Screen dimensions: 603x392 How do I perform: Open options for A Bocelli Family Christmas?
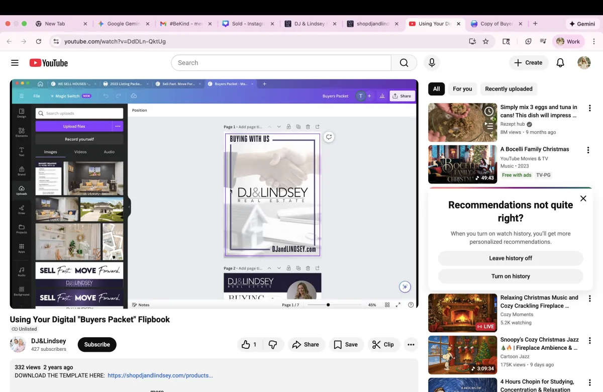point(588,150)
